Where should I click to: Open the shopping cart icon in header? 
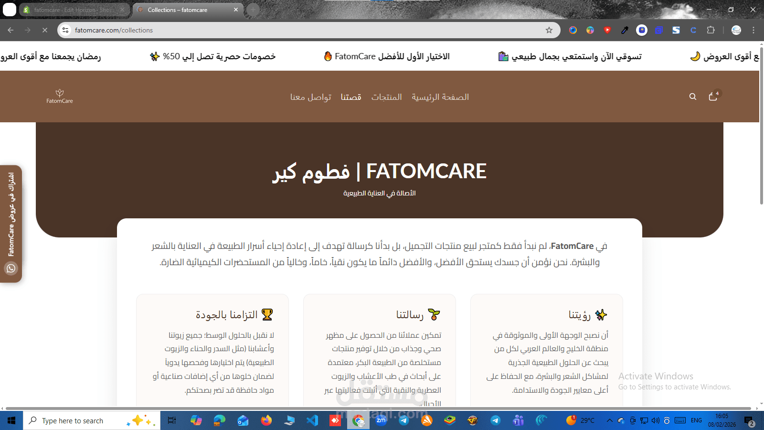713,97
